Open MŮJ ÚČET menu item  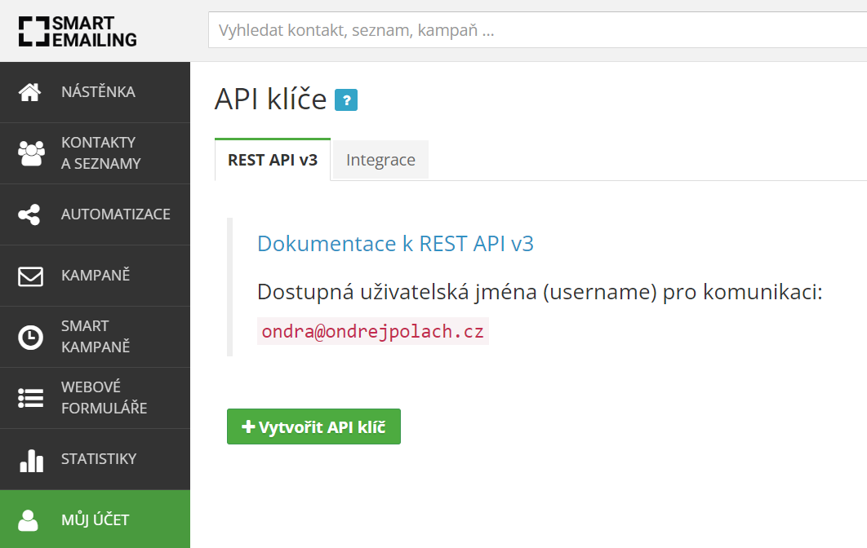point(95,519)
